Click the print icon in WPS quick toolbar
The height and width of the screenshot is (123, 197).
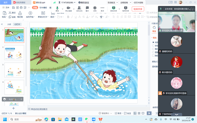point(21,8)
